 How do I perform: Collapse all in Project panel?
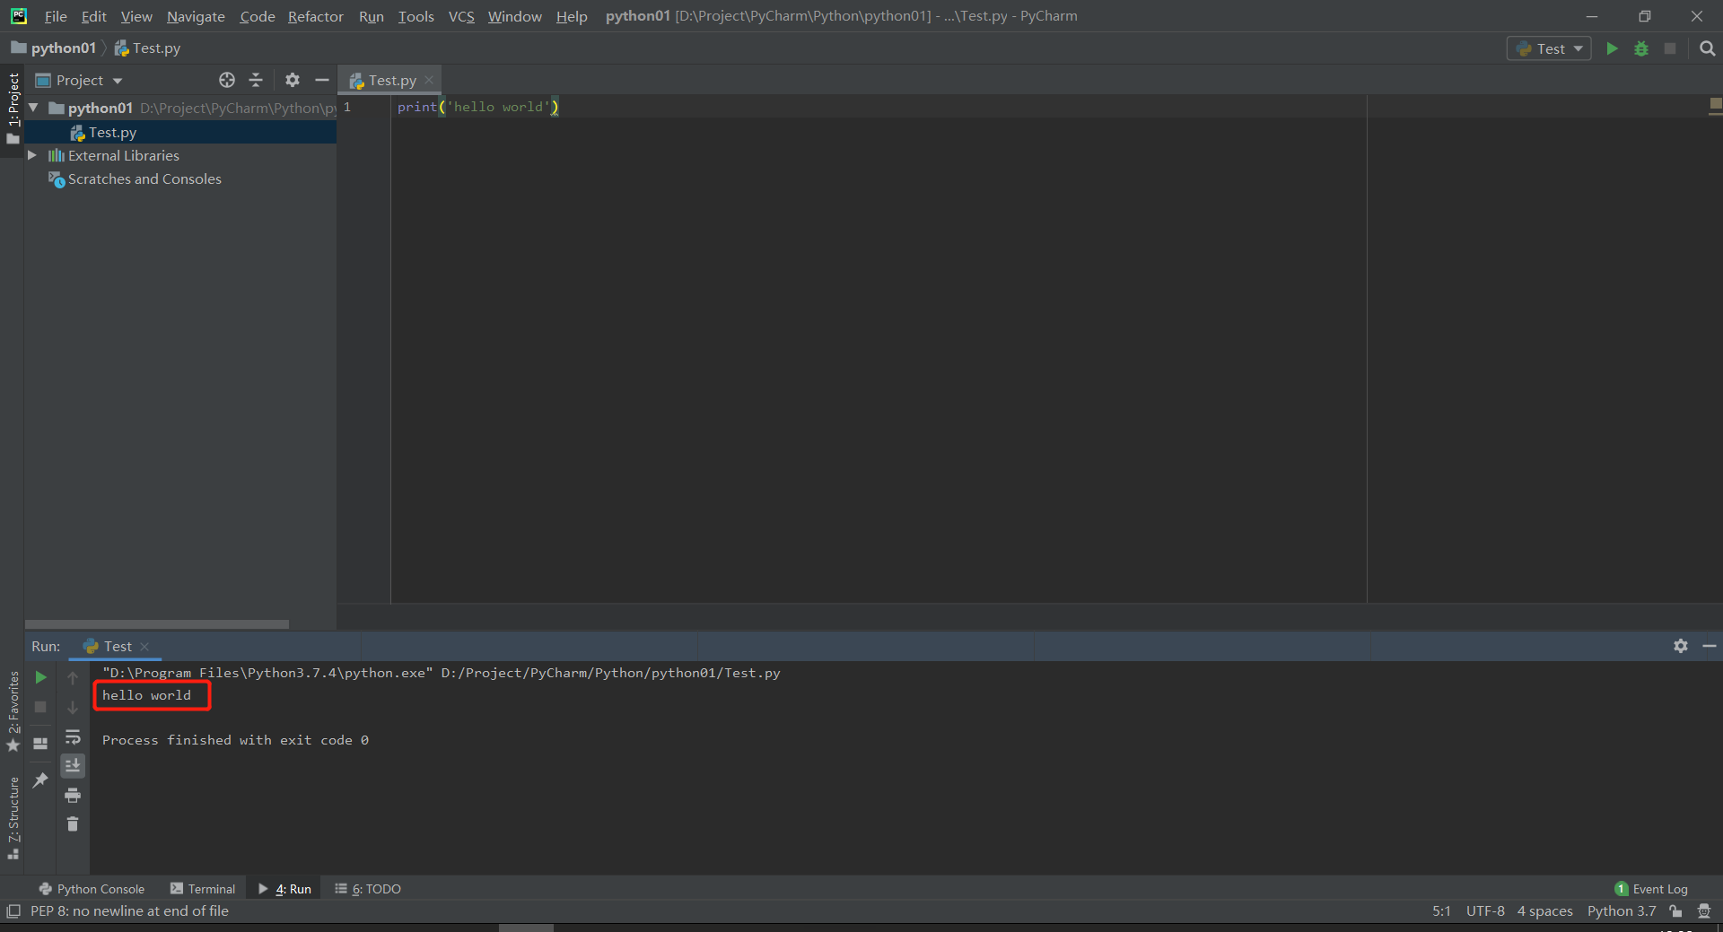coord(256,80)
